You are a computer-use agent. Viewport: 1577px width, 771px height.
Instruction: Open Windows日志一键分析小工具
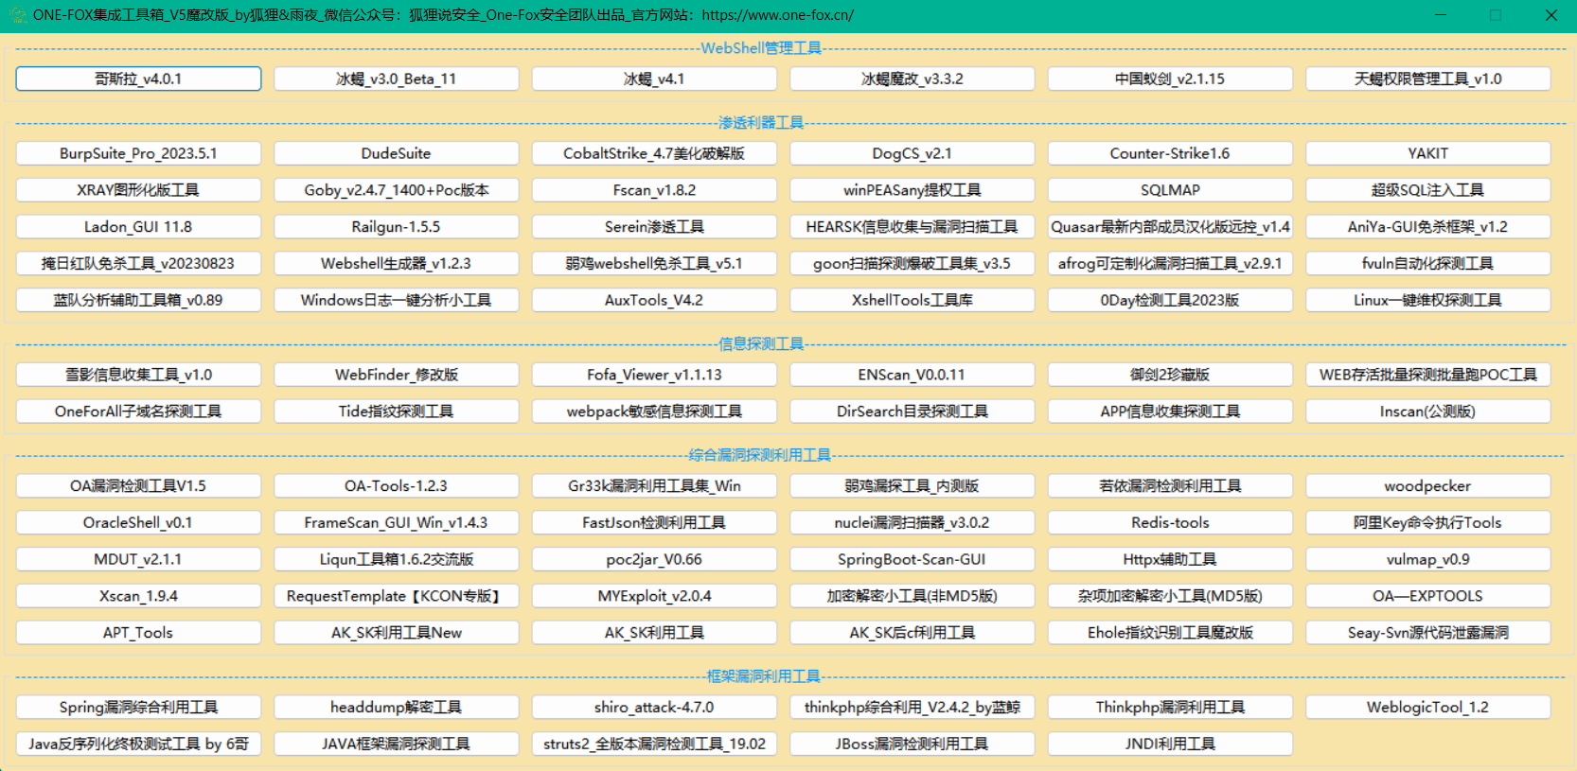click(x=397, y=300)
